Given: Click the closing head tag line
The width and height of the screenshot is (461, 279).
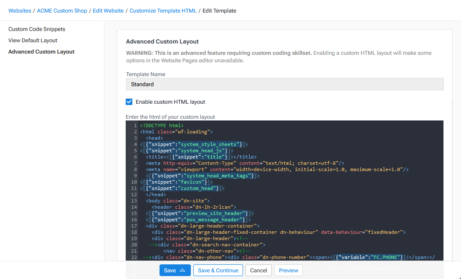Looking at the screenshot, I should (x=156, y=195).
